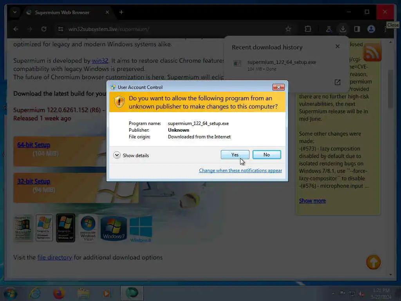Viewport: 401px width, 301px height.
Task: Open the profile avatar icon
Action: click(x=371, y=29)
